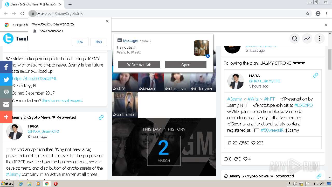332x187 pixels.
Task: Open the Windows Start menu
Action: 7,184
